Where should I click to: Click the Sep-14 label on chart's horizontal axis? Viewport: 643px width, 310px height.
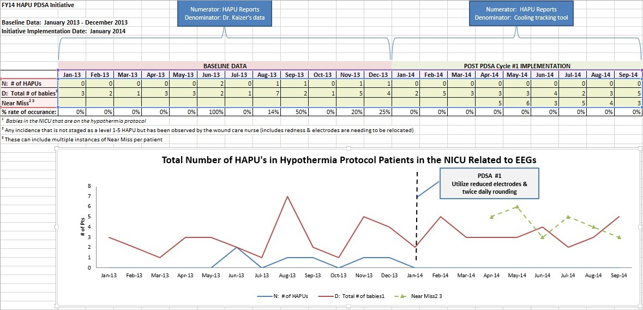(618, 276)
